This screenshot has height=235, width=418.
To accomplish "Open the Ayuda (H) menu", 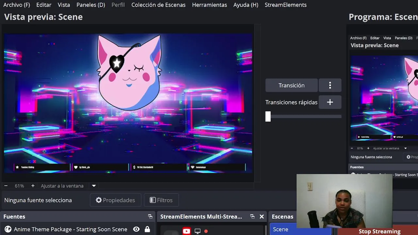I will pos(246,5).
